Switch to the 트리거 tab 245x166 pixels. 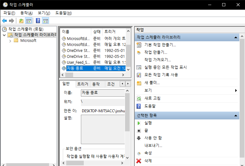click(82, 84)
